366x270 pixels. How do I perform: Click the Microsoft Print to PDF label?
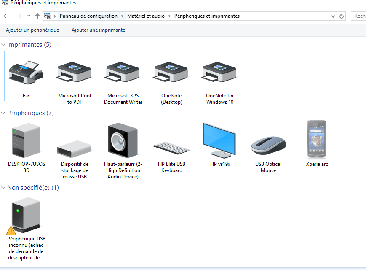coord(75,99)
